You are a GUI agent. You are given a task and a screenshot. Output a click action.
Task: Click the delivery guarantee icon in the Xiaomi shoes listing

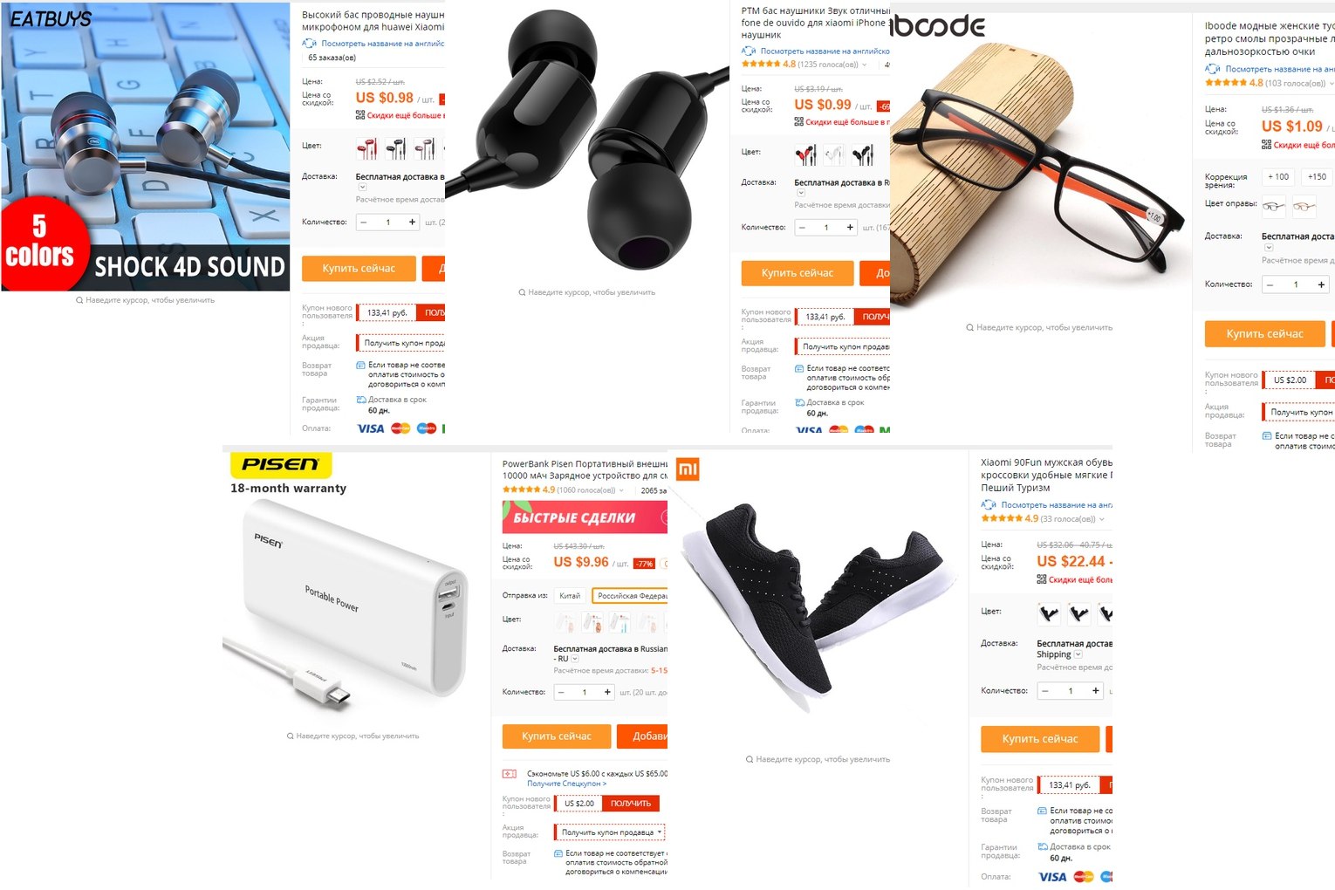[x=1043, y=846]
